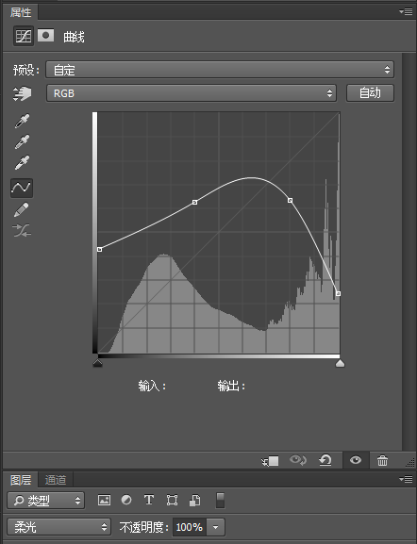Filter layers by pixel layers

tap(104, 500)
